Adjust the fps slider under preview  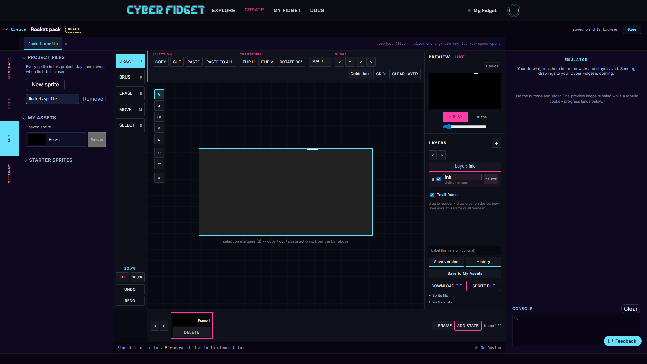point(465,127)
